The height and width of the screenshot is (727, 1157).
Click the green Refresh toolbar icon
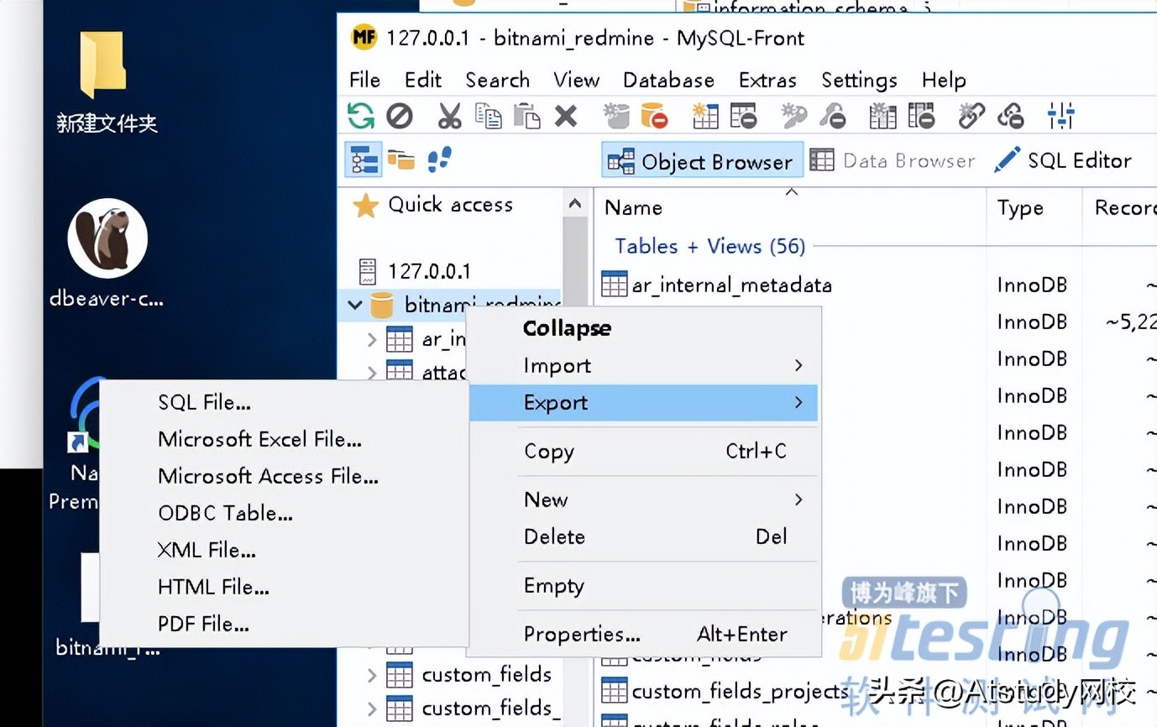coord(361,116)
